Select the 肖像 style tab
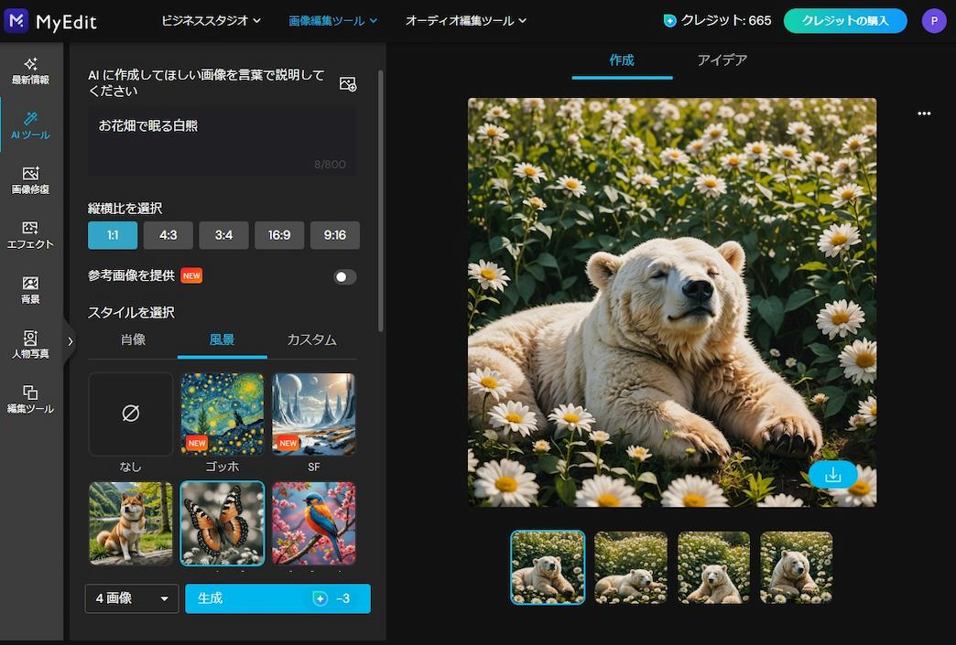The width and height of the screenshot is (956, 645). 133,339
